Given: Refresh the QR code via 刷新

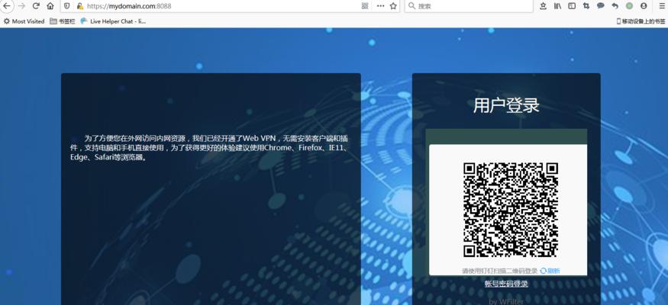Looking at the screenshot, I should [550, 271].
